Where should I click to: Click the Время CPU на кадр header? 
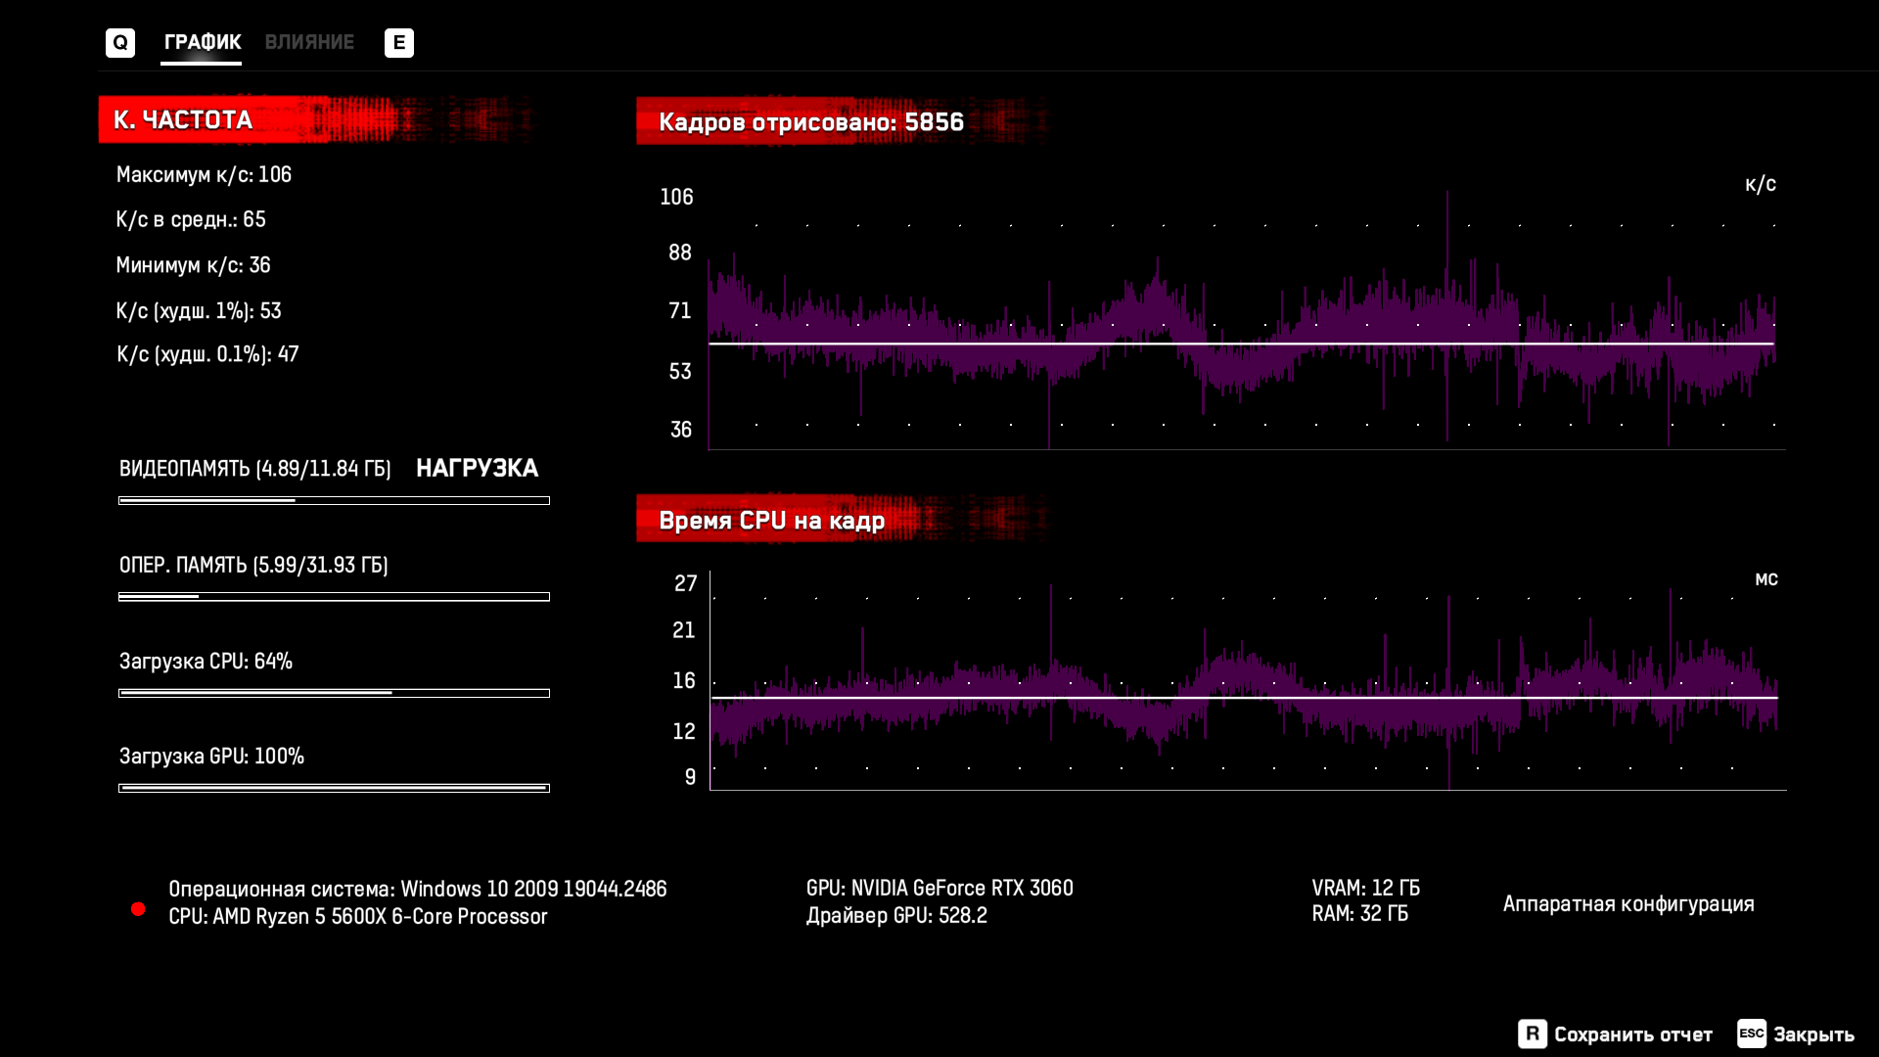pyautogui.click(x=771, y=520)
